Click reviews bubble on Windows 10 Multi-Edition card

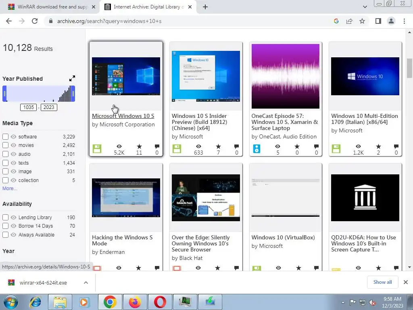coord(396,146)
